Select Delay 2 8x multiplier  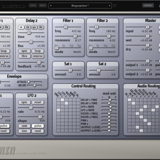click(41, 27)
